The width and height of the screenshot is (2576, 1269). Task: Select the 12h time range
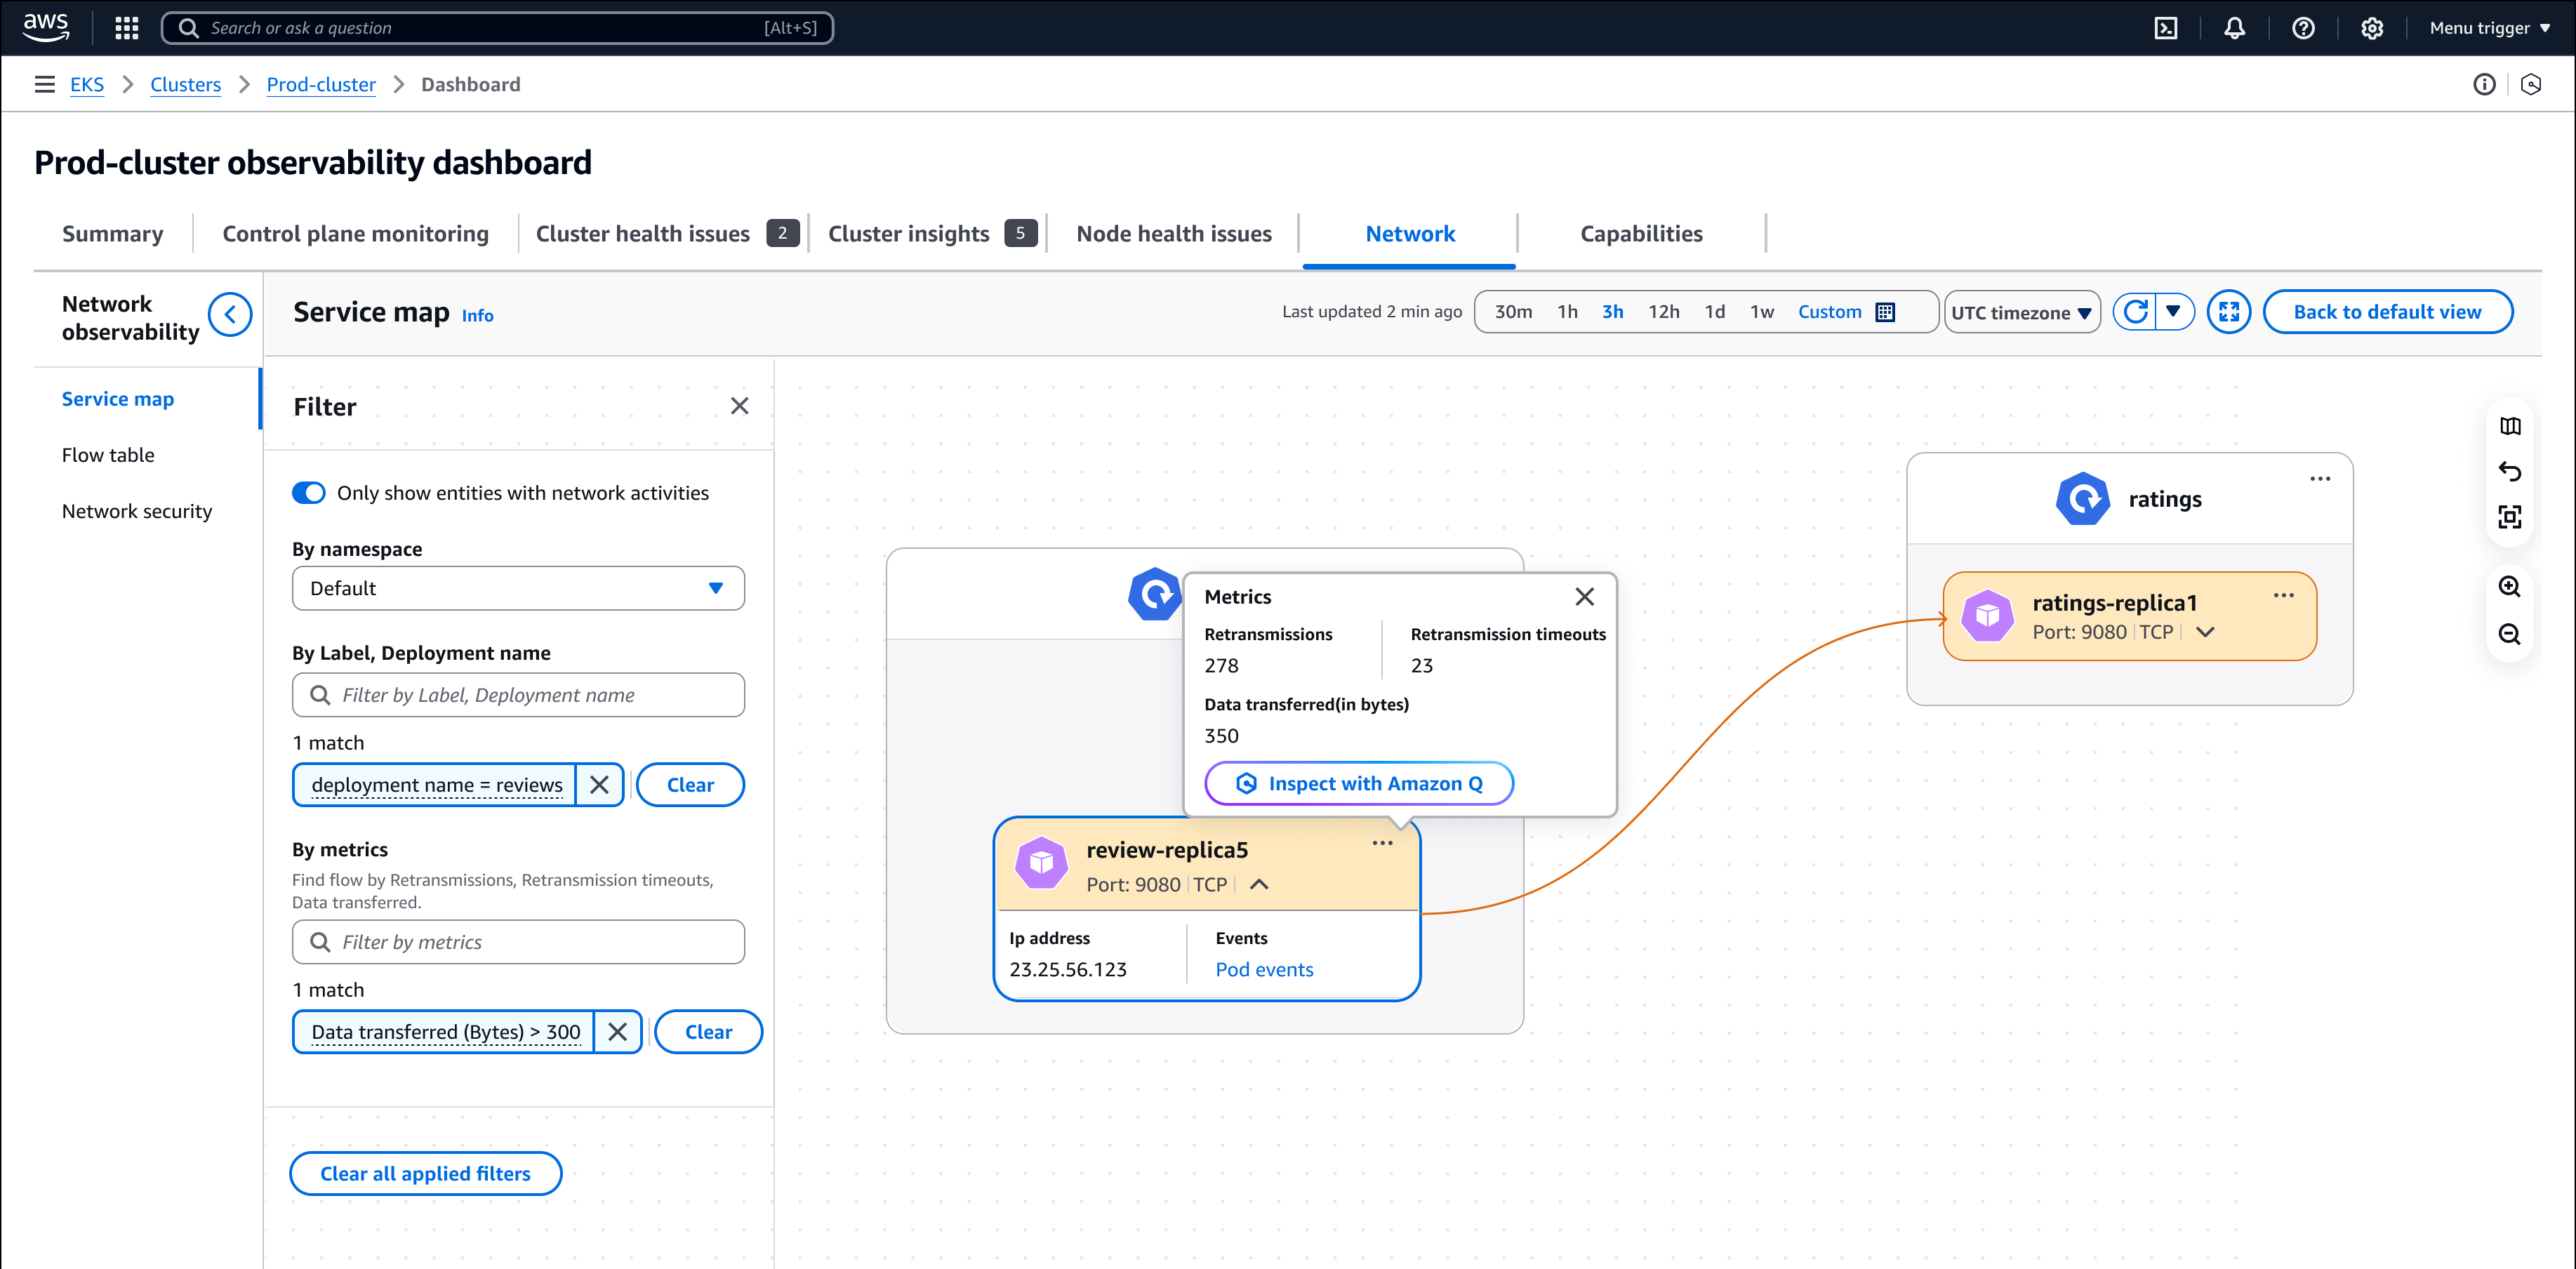(1664, 312)
